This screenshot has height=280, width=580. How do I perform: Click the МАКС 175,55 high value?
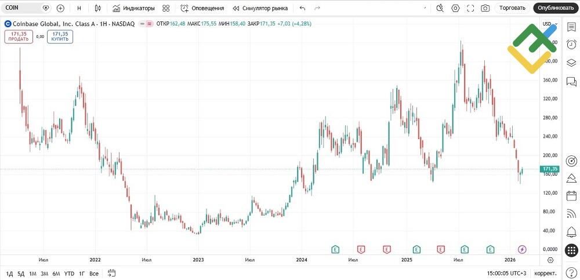click(202, 24)
